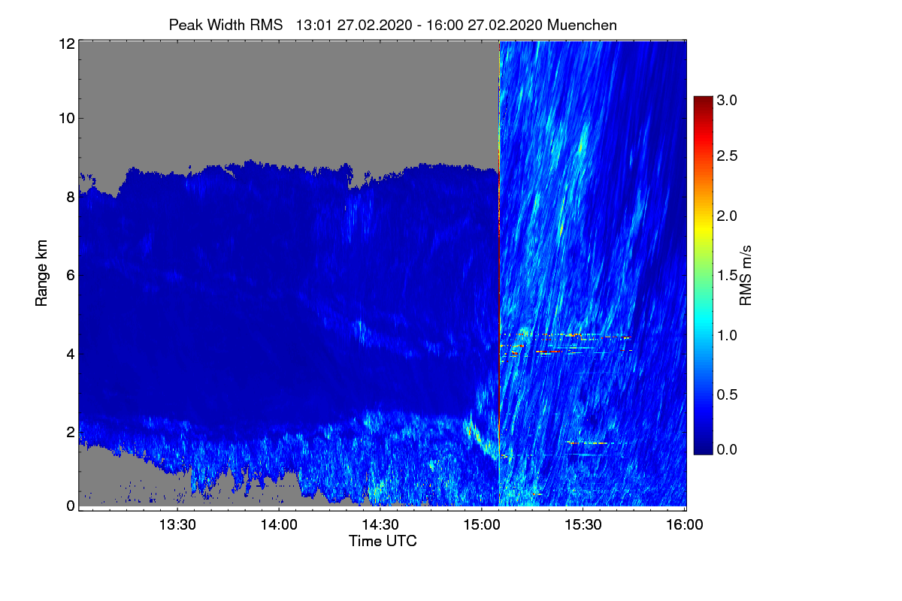The width and height of the screenshot is (902, 601).
Task: Click the range axis label 8
Action: click(x=70, y=197)
